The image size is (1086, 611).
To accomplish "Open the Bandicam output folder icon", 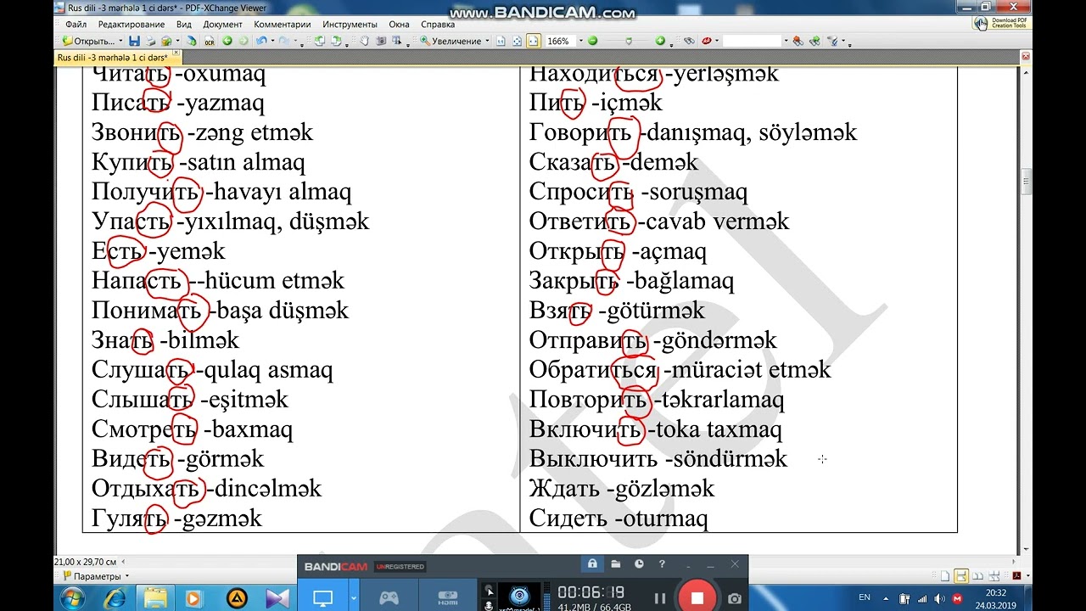I will (616, 564).
